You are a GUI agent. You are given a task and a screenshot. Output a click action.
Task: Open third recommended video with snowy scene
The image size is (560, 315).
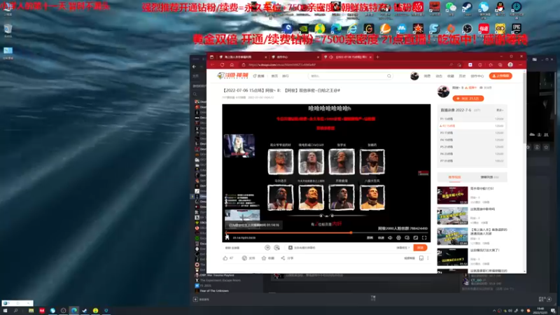pos(452,237)
